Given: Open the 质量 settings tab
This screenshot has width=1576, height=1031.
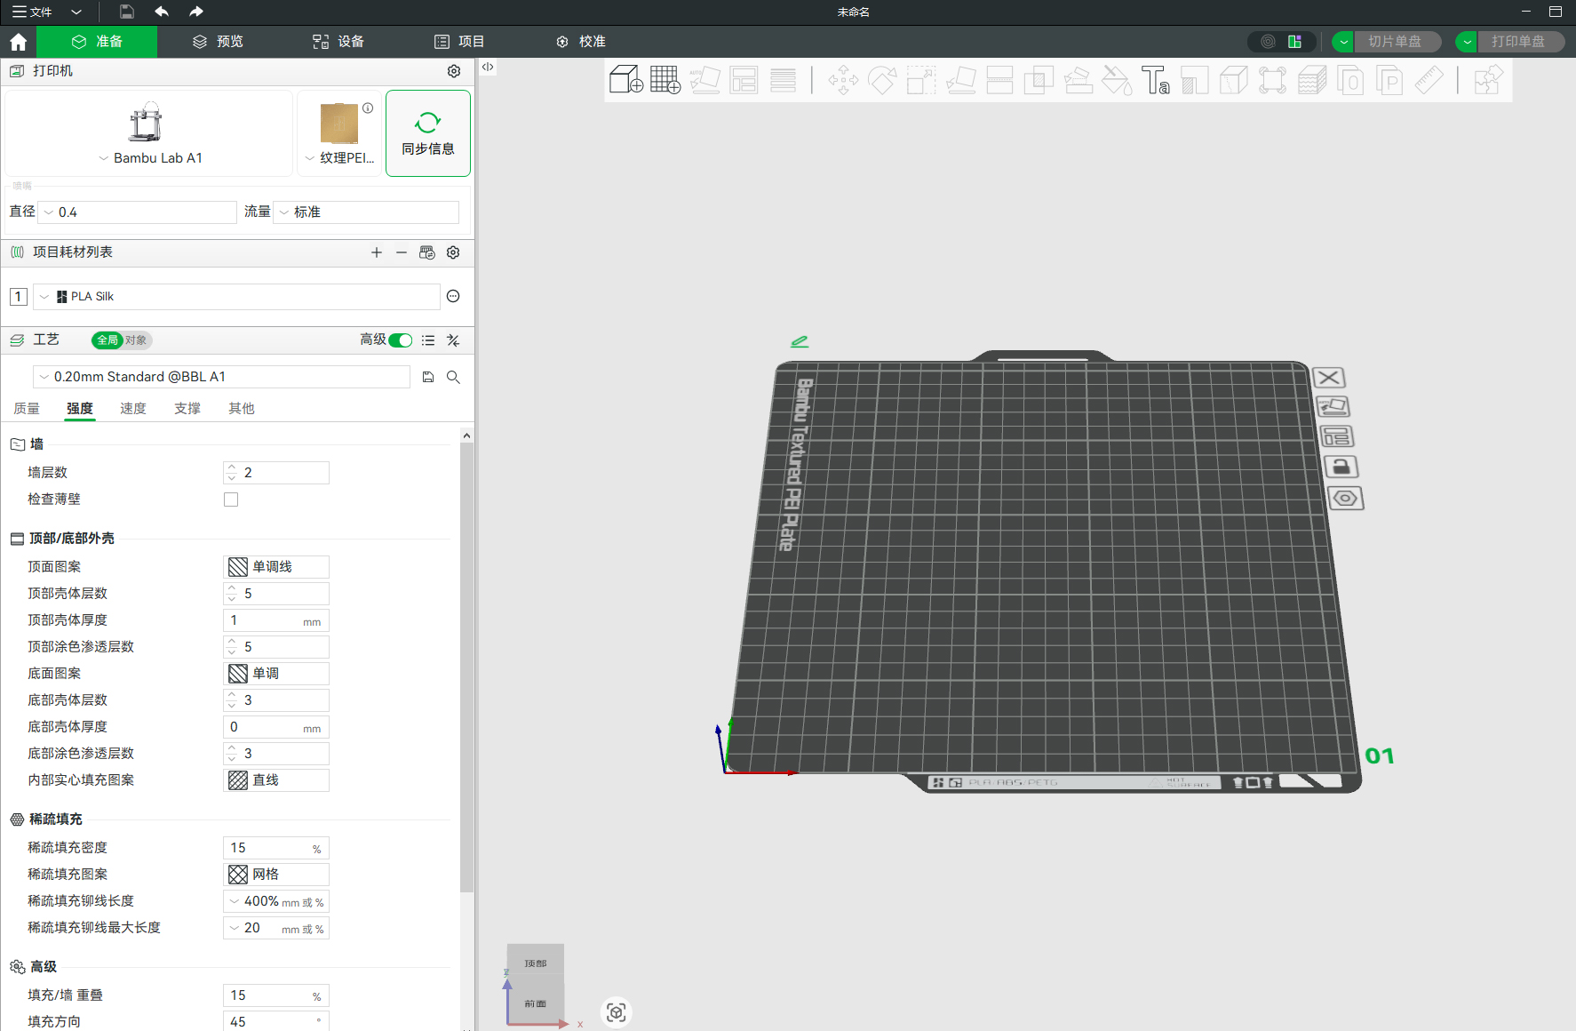Looking at the screenshot, I should pos(27,409).
